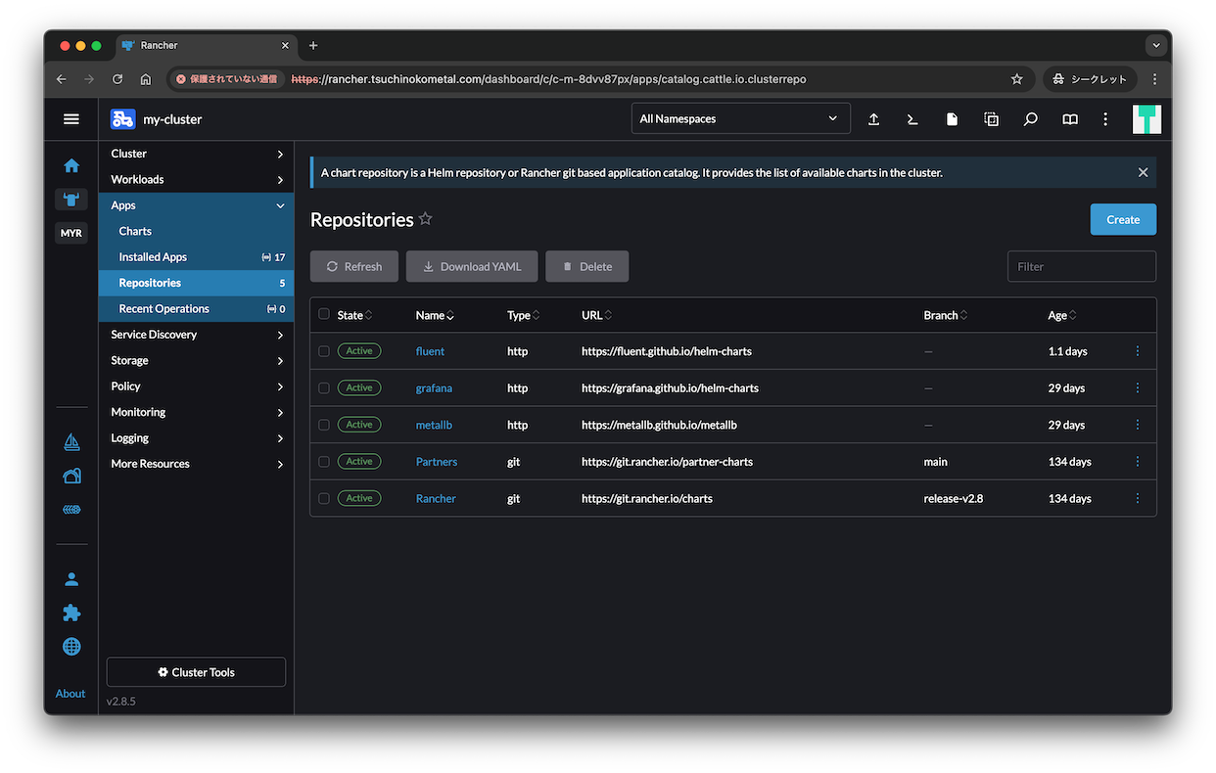Open the MYR cluster badge
Screen dimensions: 1216x773
pyautogui.click(x=71, y=233)
